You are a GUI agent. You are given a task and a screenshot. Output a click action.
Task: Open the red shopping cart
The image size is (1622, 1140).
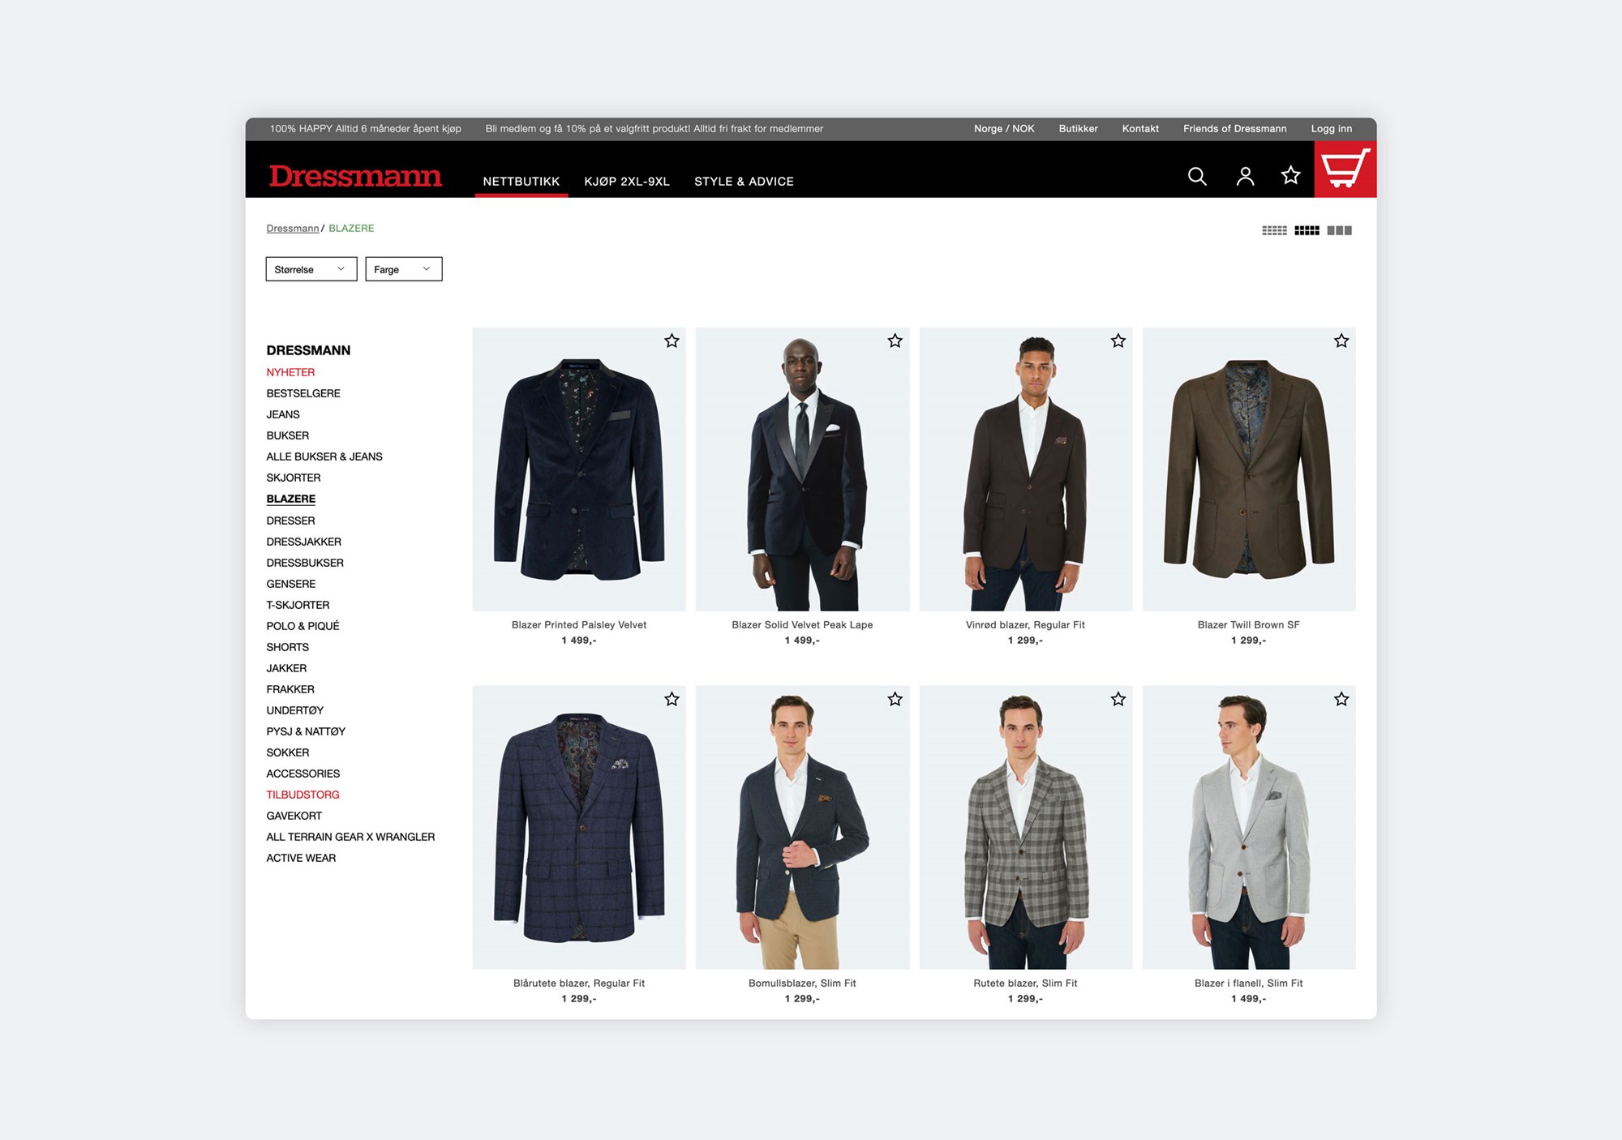(x=1345, y=169)
